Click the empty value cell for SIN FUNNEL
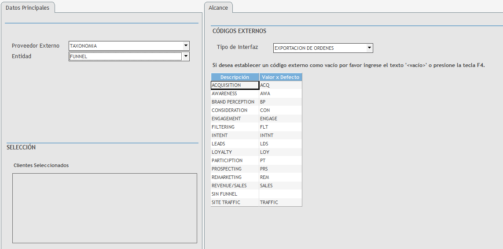 coord(280,194)
